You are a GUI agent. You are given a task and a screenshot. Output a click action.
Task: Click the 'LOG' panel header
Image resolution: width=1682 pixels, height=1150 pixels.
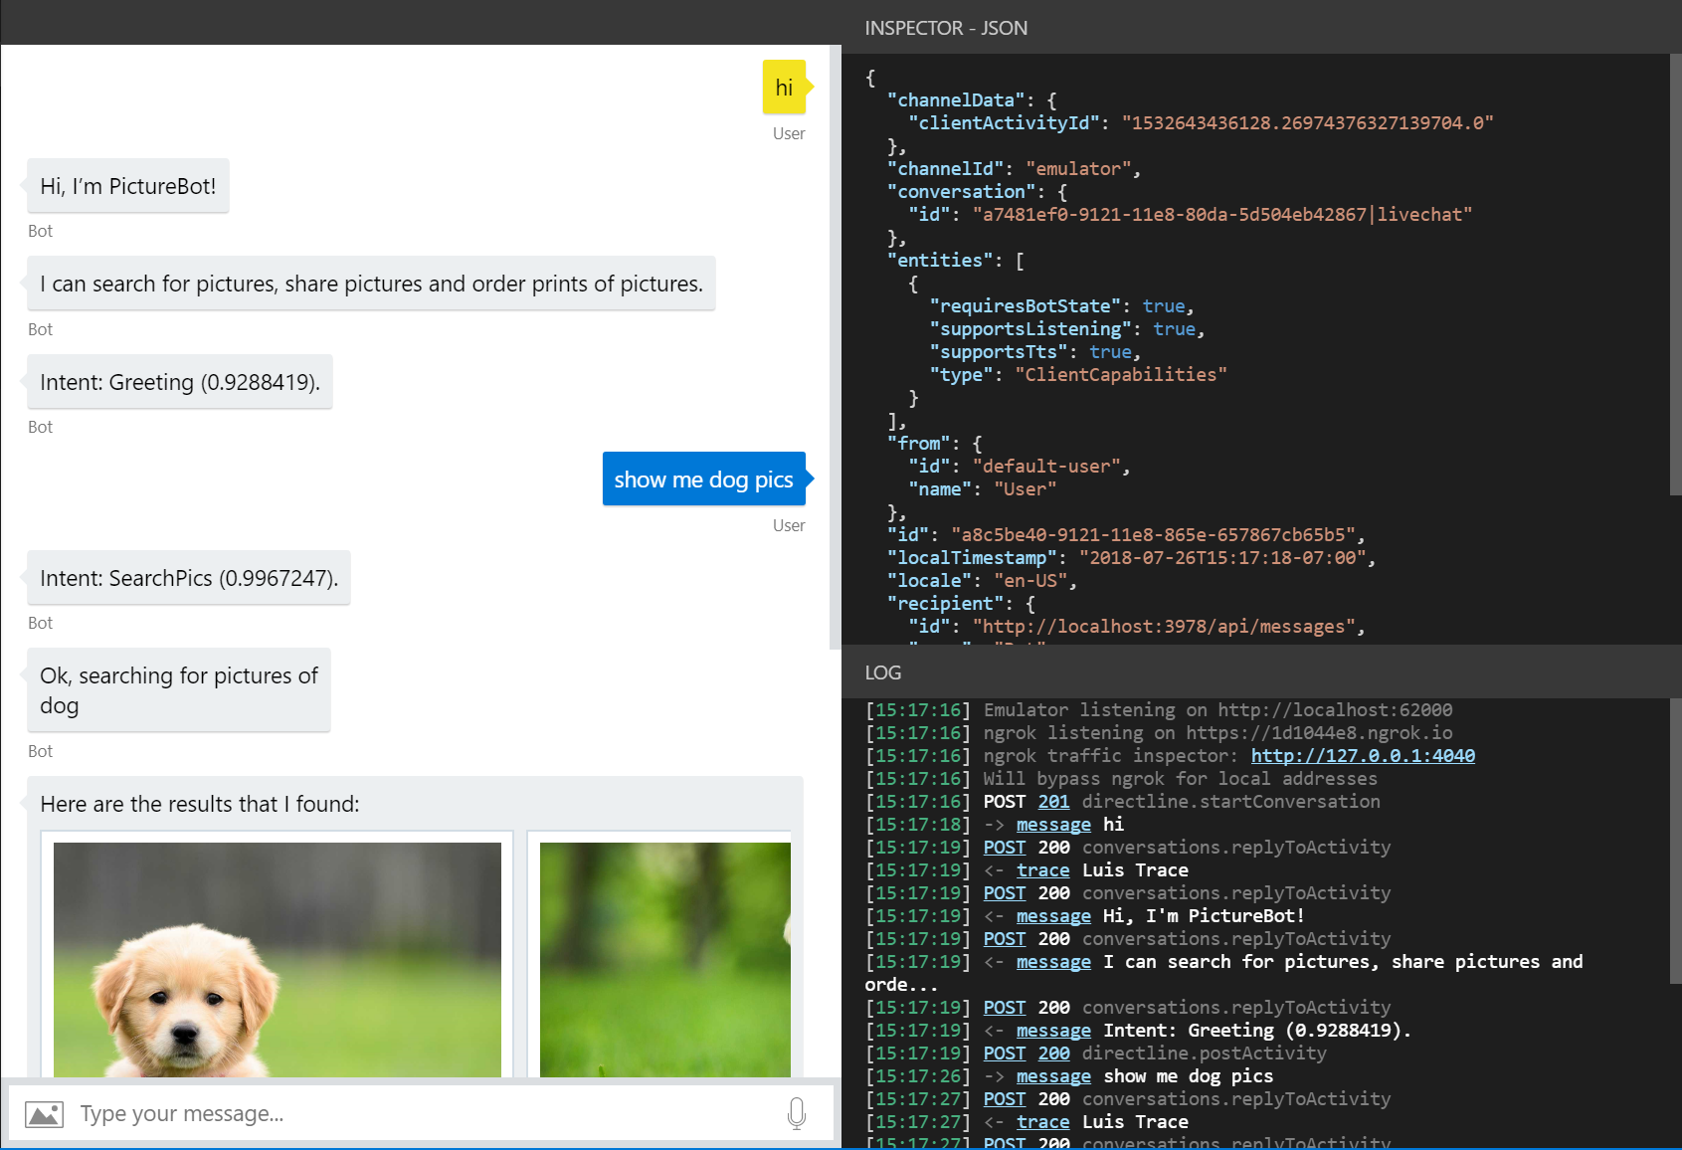883,672
